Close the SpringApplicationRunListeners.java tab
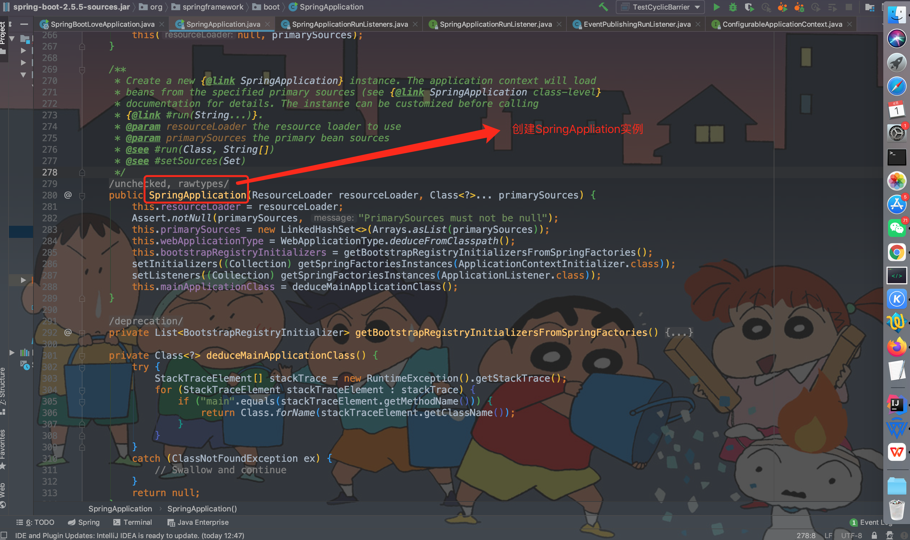This screenshot has width=910, height=540. tap(415, 24)
